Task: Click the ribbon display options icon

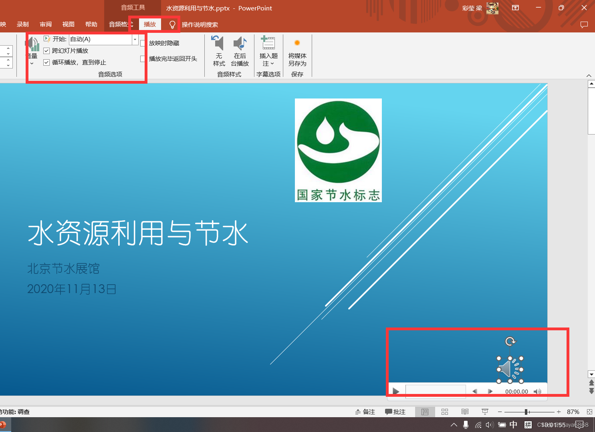Action: (516, 8)
